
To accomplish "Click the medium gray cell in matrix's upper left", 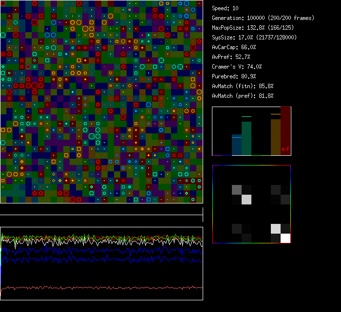I will click(236, 189).
